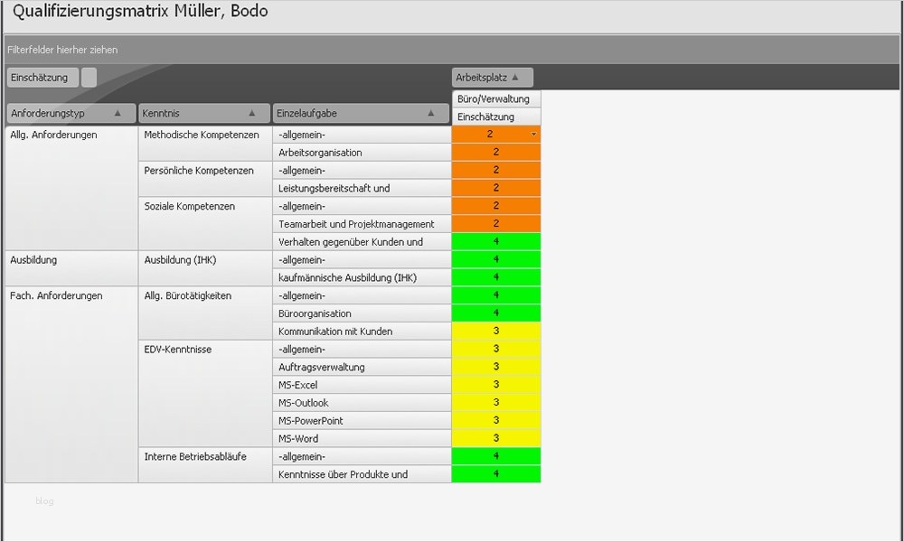Sort by the Arbeitsplatz column field
Viewport: 904px width, 542px height.
(493, 77)
